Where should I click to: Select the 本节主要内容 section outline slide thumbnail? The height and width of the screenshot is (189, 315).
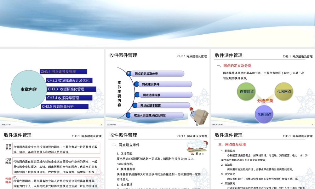click(x=157, y=88)
